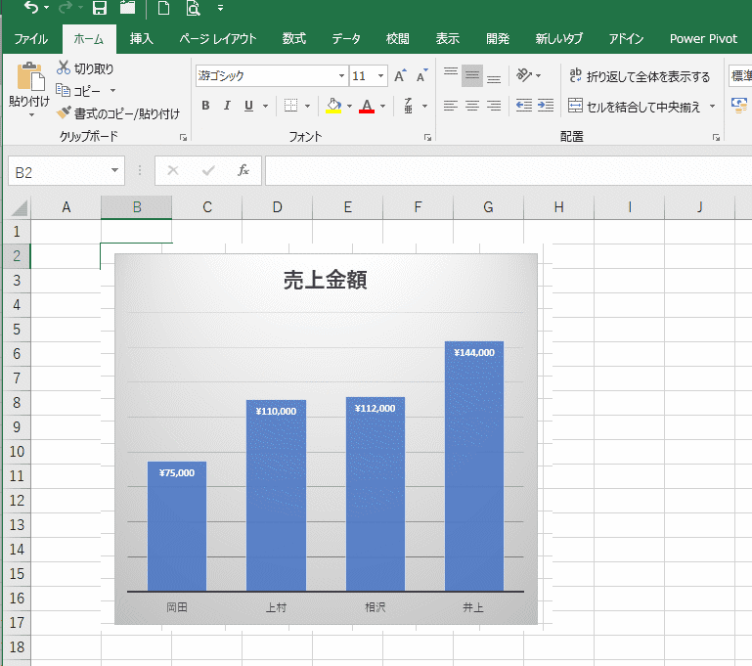Switch to the ページ レイアウト tab
Viewport: 752px width, 666px height.
tap(218, 39)
